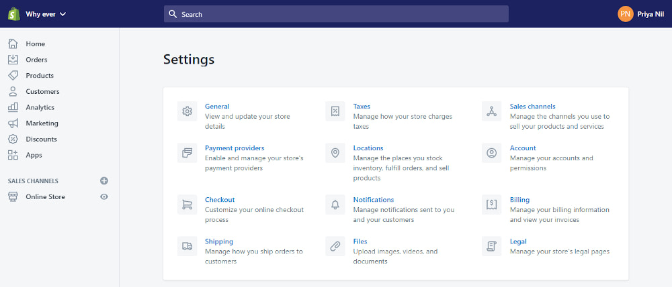The image size is (672, 287).
Task: Click the General settings gear icon
Action: (x=187, y=111)
